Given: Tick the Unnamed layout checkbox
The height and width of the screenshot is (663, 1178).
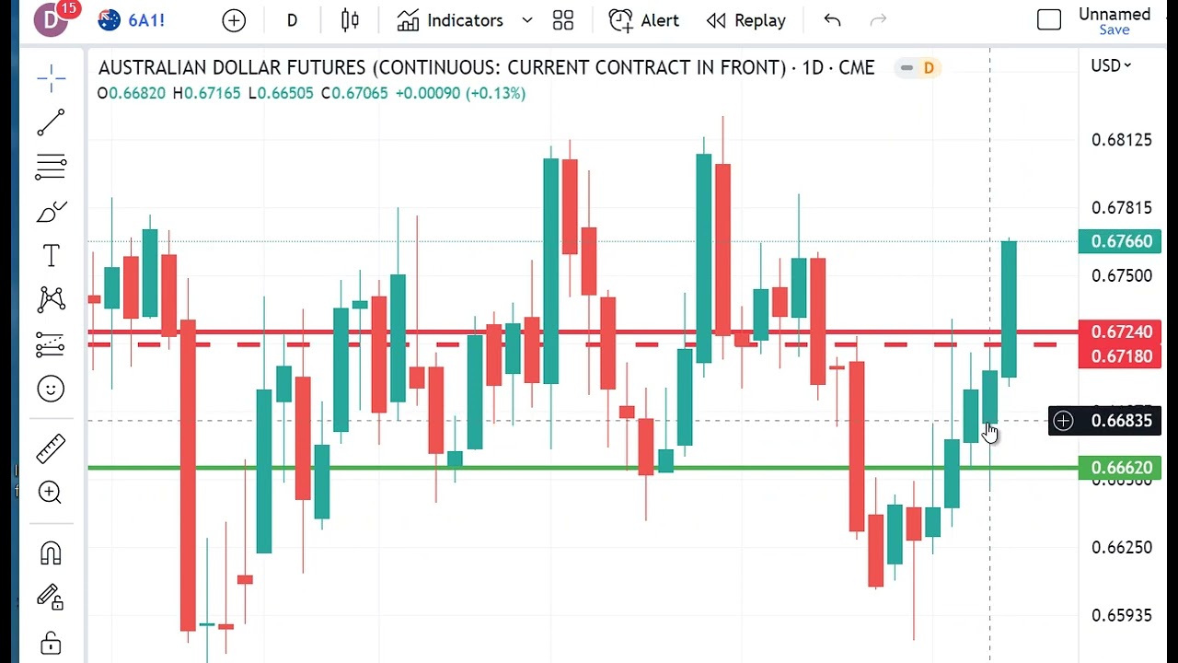Looking at the screenshot, I should coord(1049,19).
